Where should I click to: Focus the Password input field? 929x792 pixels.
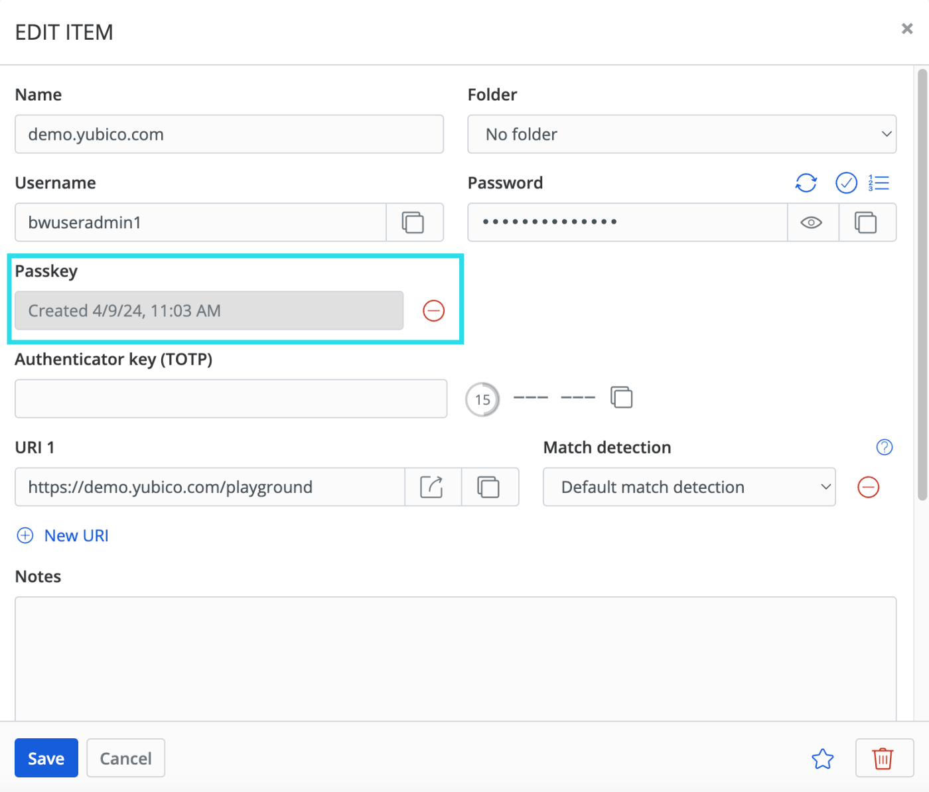628,223
